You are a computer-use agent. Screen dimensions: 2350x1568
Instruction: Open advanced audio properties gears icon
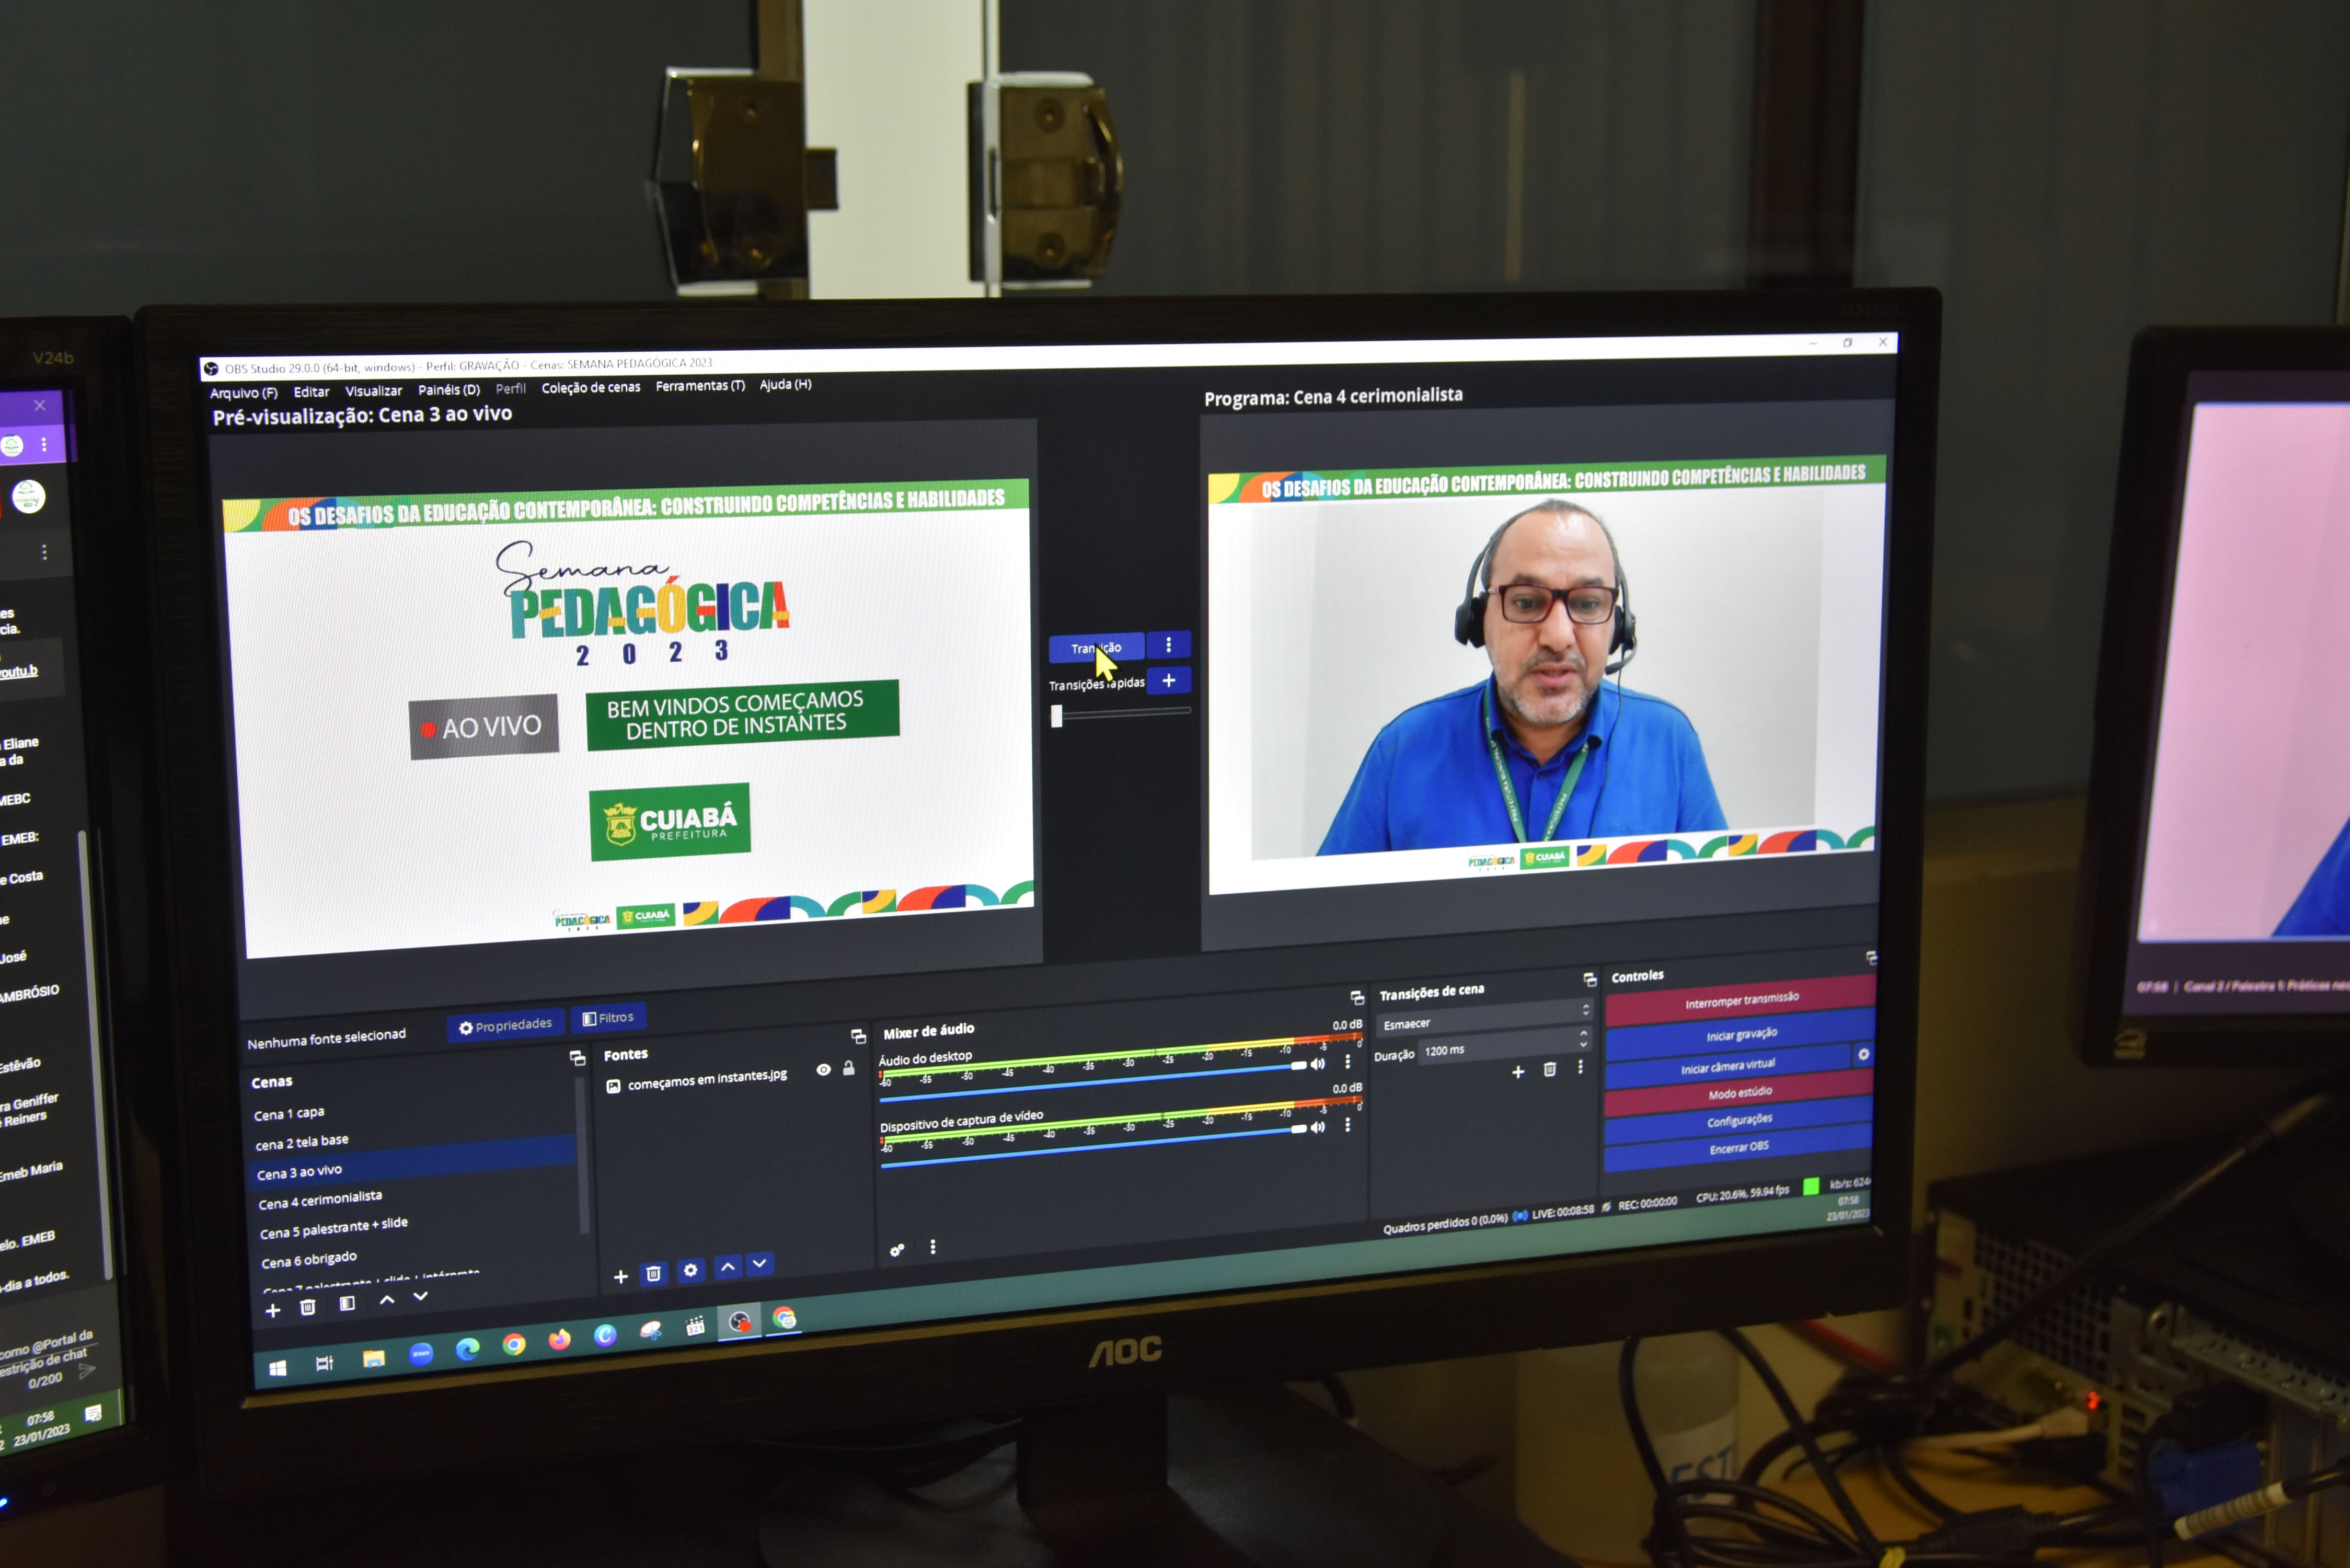tap(897, 1250)
